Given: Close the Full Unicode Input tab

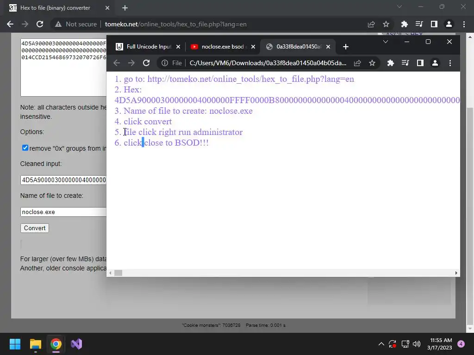Looking at the screenshot, I should click(178, 47).
